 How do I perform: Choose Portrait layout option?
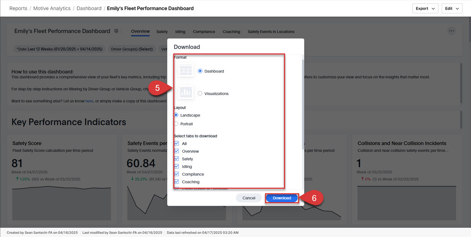click(176, 124)
